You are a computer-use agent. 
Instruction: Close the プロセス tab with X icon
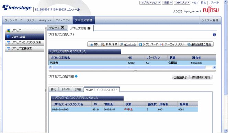pos(62,28)
